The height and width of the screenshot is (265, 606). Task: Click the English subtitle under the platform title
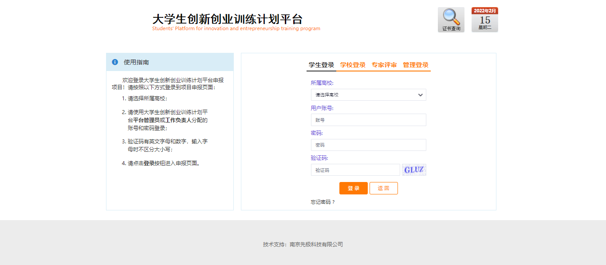click(236, 29)
